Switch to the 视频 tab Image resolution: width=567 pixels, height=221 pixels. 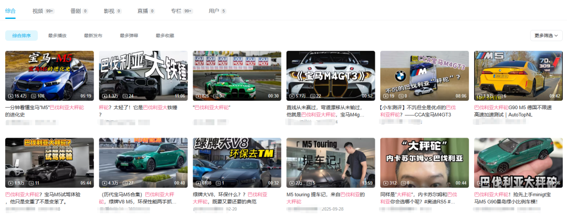[x=43, y=11]
